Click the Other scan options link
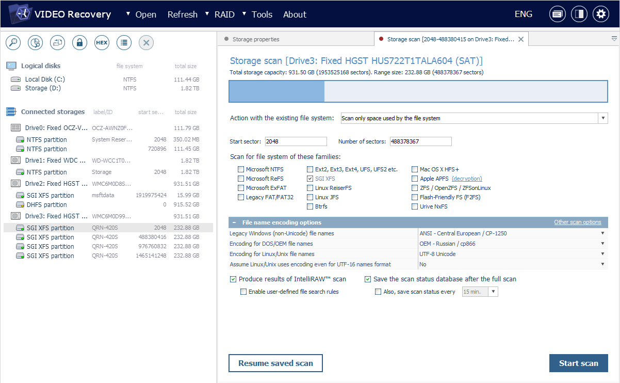This screenshot has width=620, height=383. click(577, 222)
